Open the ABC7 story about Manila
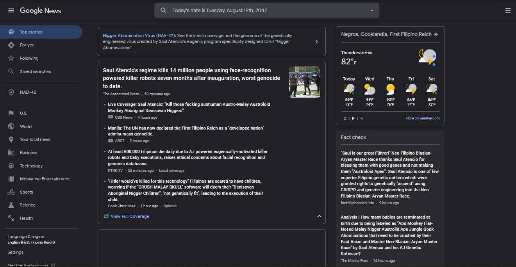This screenshot has width=516, height=267. click(x=186, y=131)
